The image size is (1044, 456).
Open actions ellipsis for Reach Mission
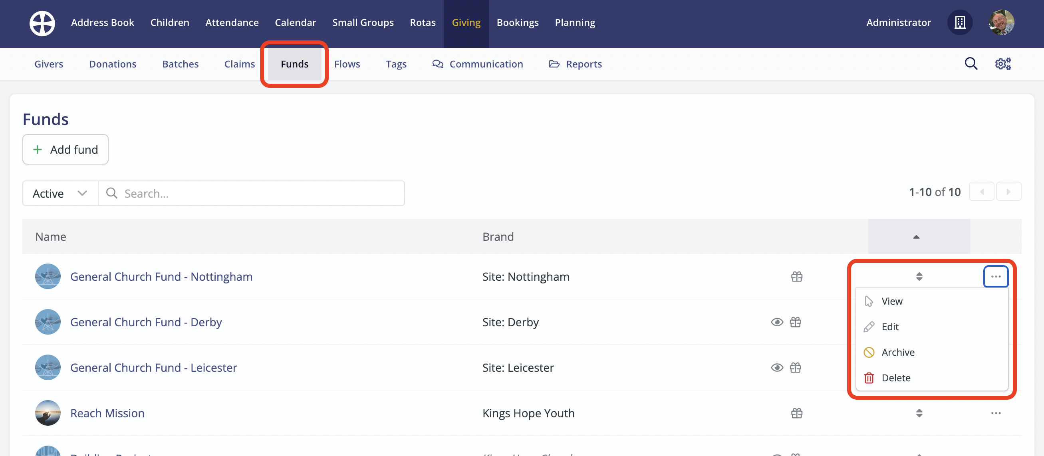pyautogui.click(x=995, y=413)
